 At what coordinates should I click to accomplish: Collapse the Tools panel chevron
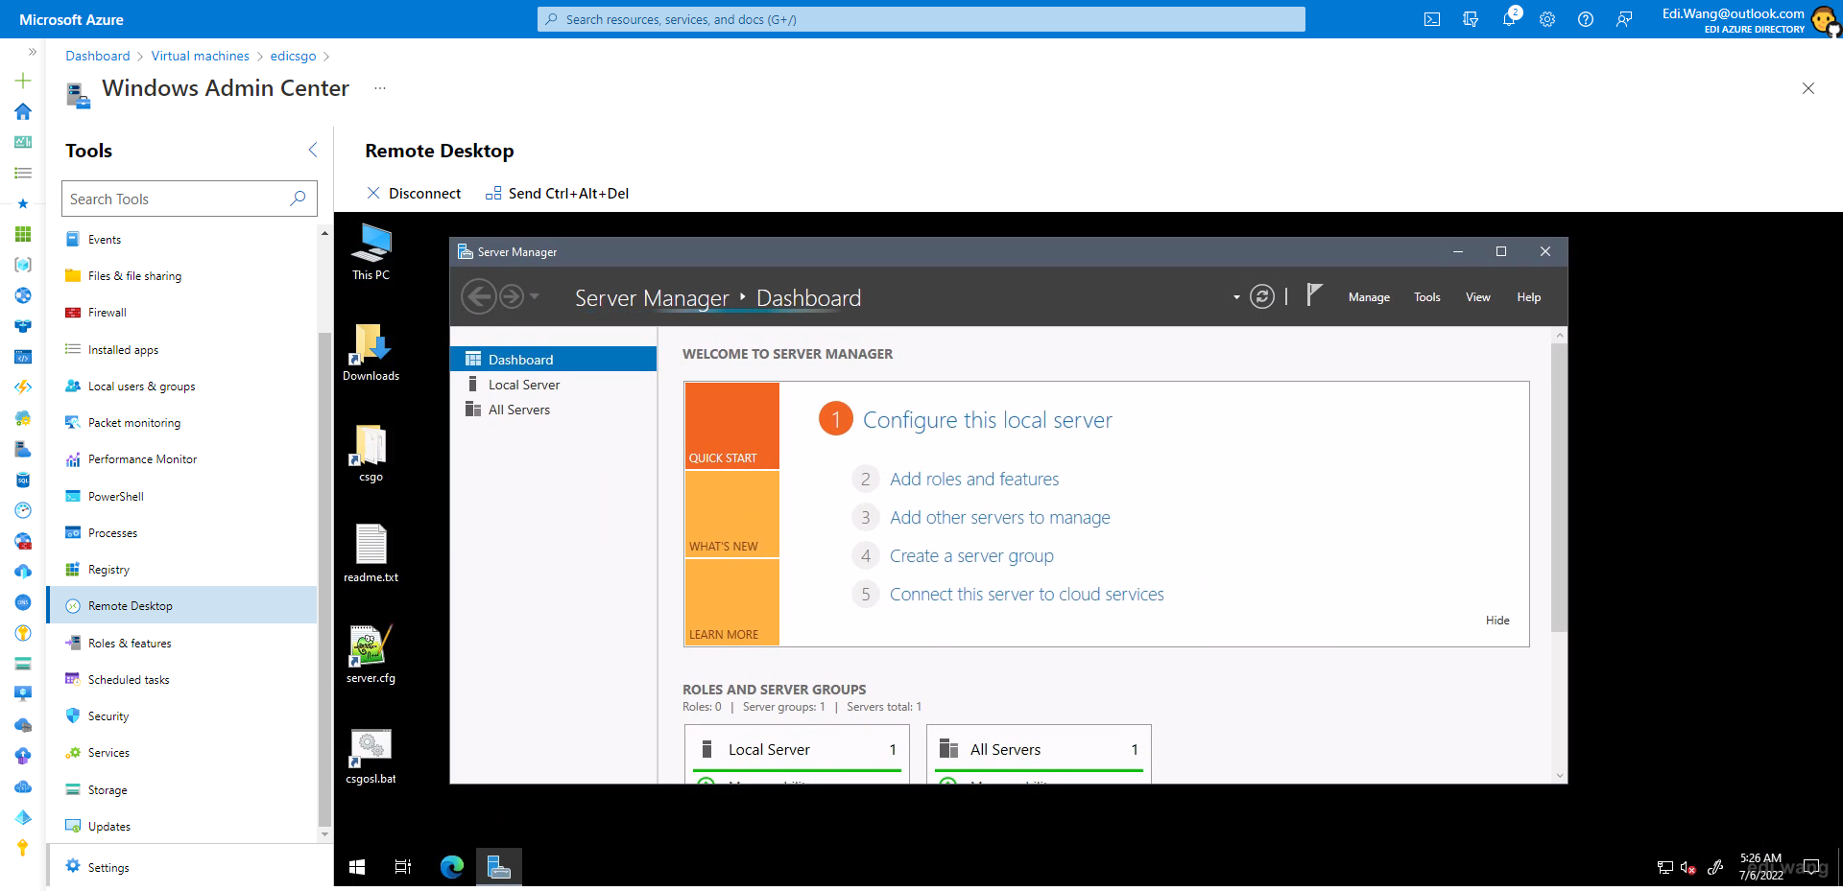312,150
